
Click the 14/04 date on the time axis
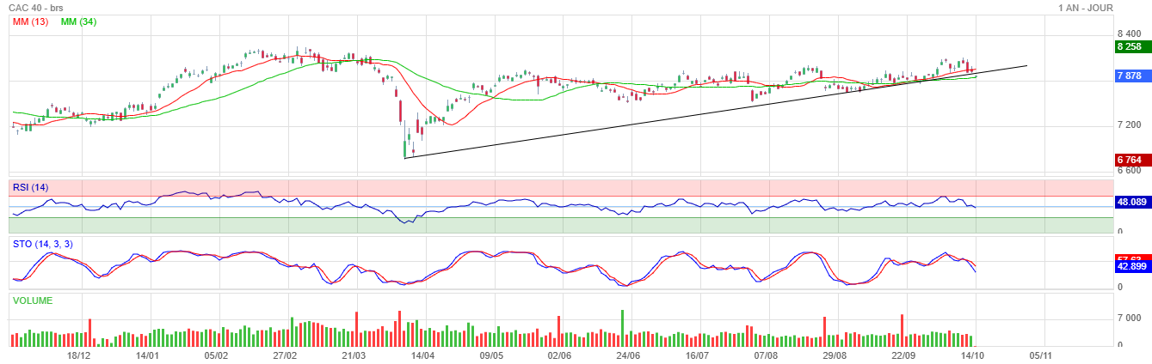click(422, 355)
